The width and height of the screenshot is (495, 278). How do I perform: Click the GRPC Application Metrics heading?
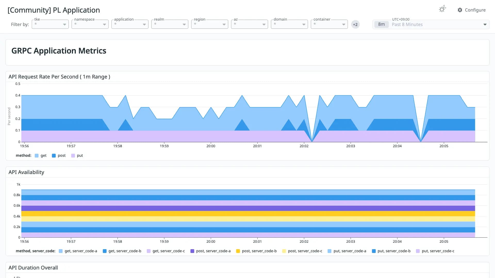click(59, 51)
